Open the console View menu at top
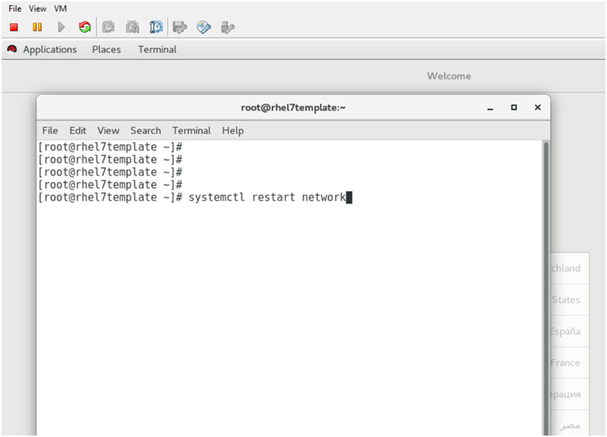Screen dimensions: 607x437 pos(37,9)
